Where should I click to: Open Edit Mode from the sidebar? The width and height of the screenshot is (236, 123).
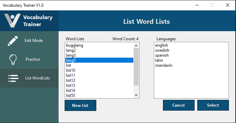click(x=29, y=41)
